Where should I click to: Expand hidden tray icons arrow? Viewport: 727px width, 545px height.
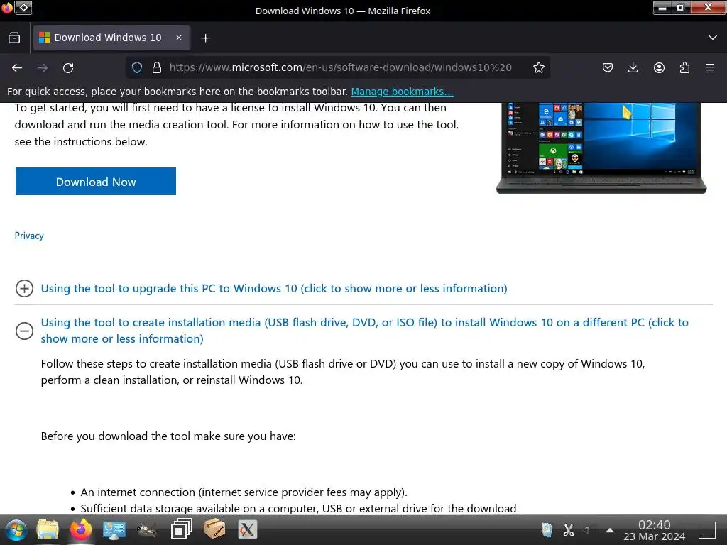(x=610, y=530)
